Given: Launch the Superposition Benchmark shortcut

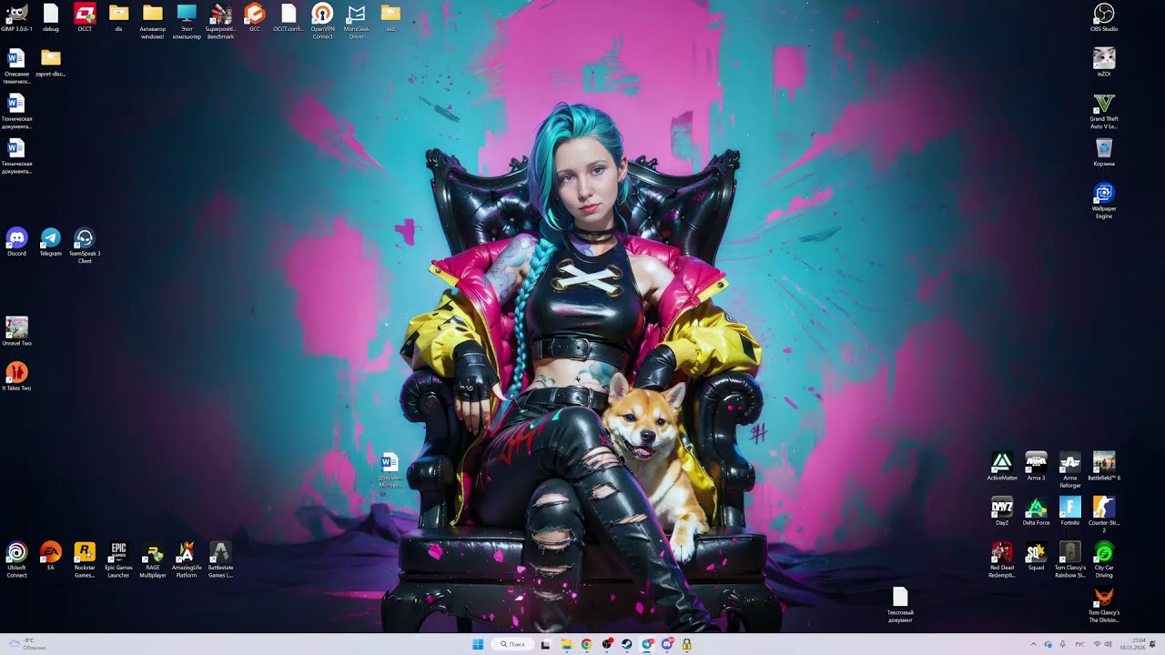Looking at the screenshot, I should (x=220, y=22).
